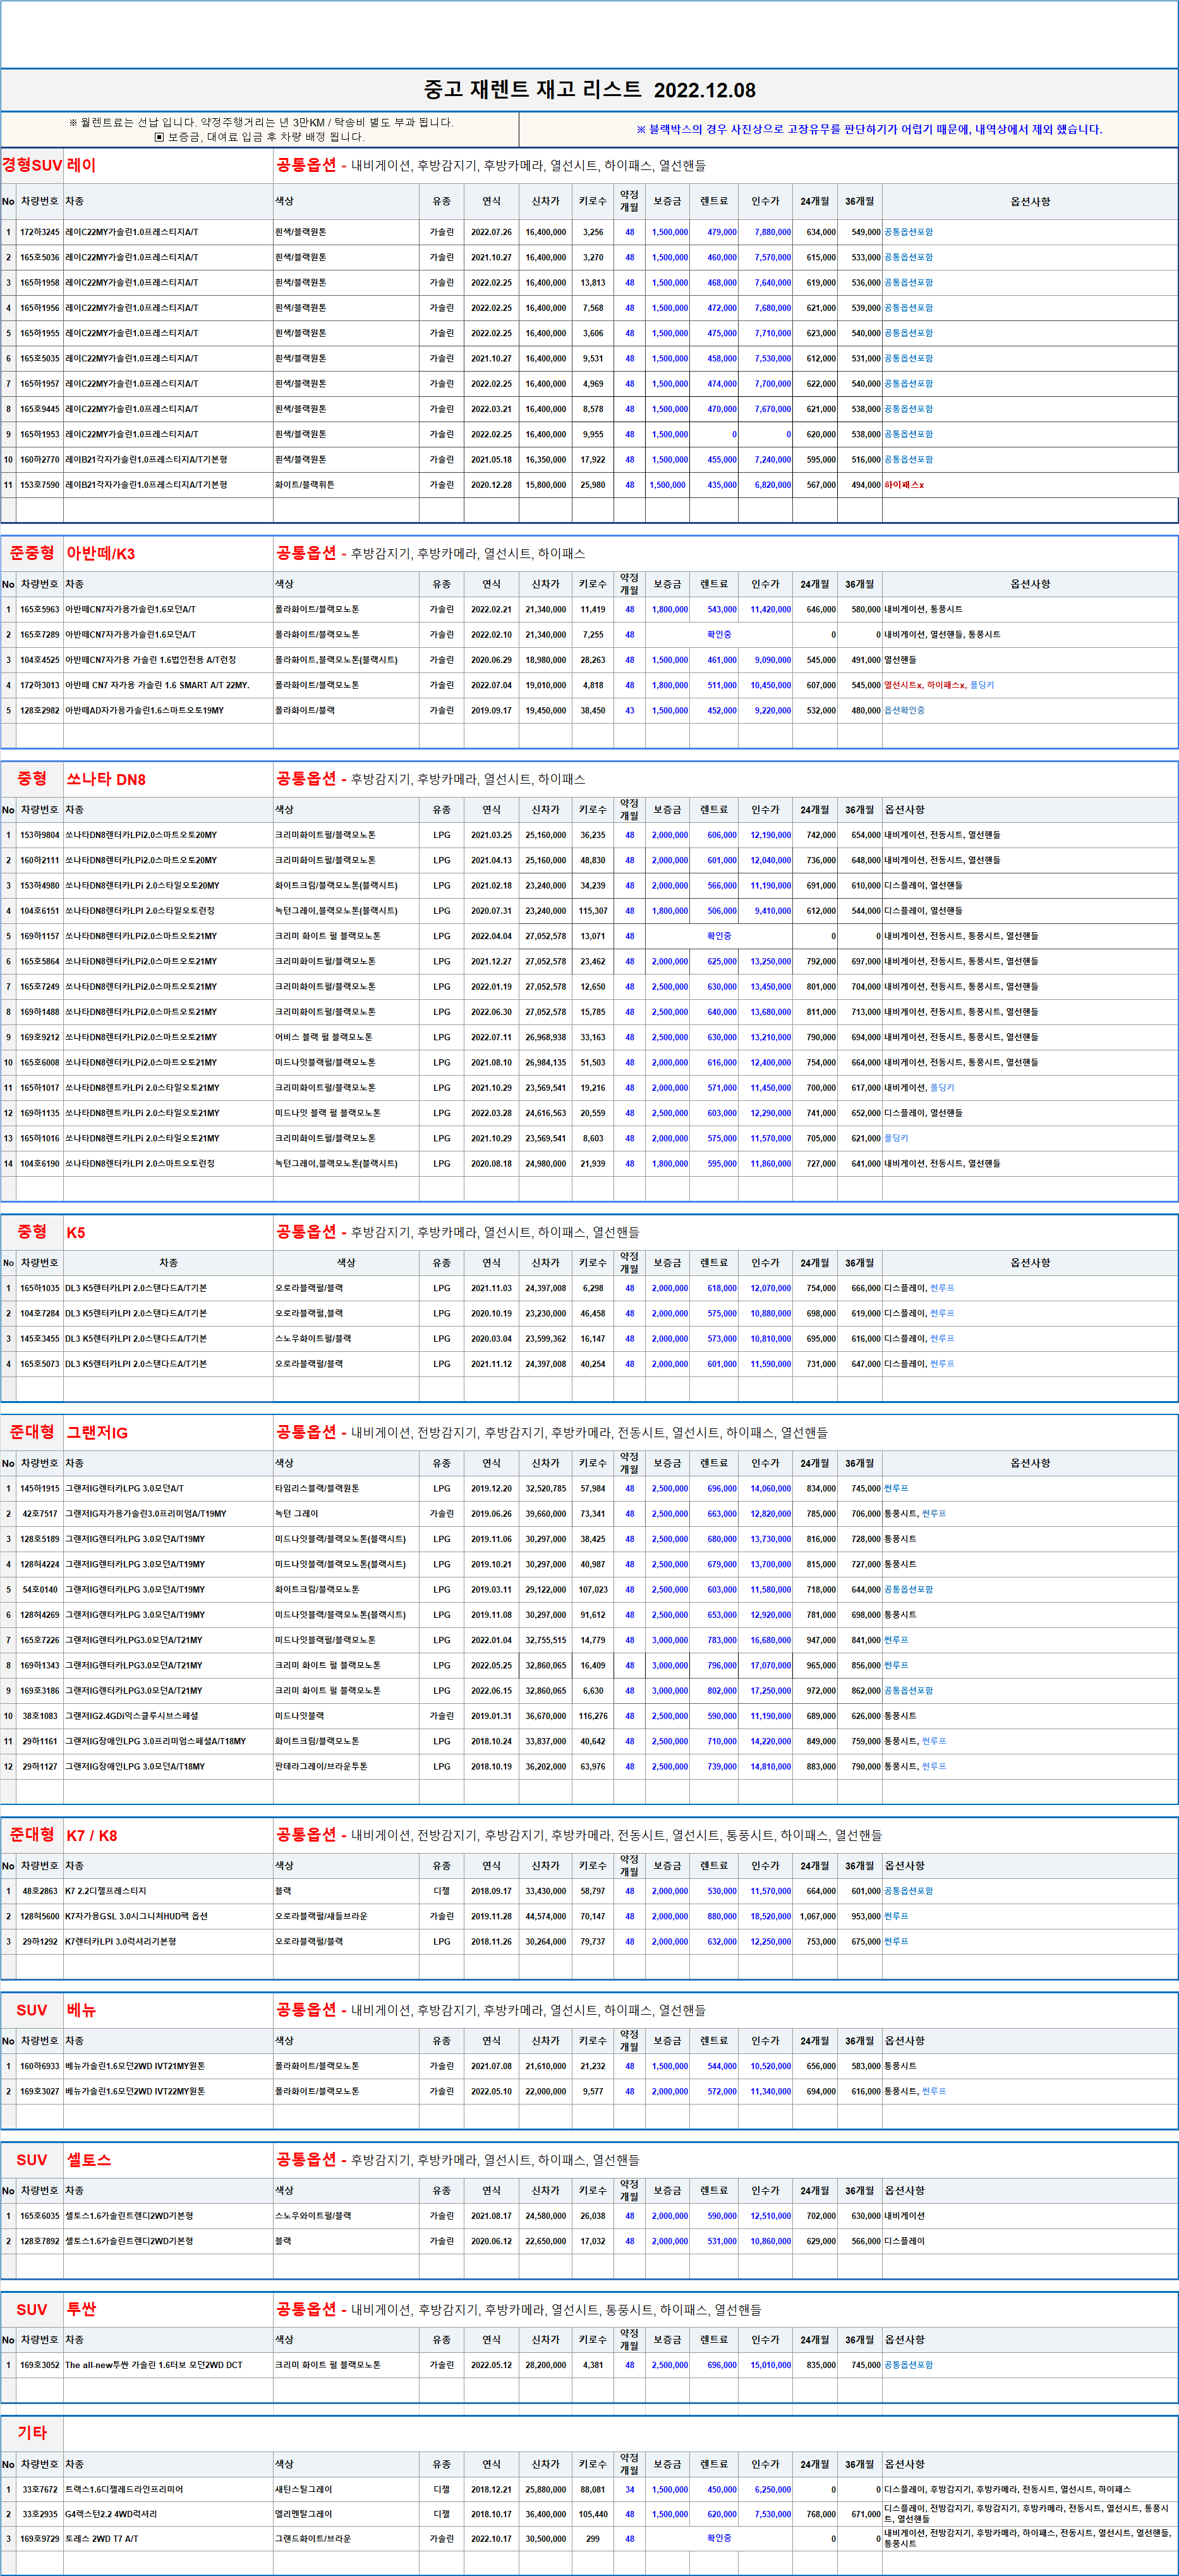Select car number 33호7672
Viewport: 1179px width, 2576px height.
[x=40, y=2490]
